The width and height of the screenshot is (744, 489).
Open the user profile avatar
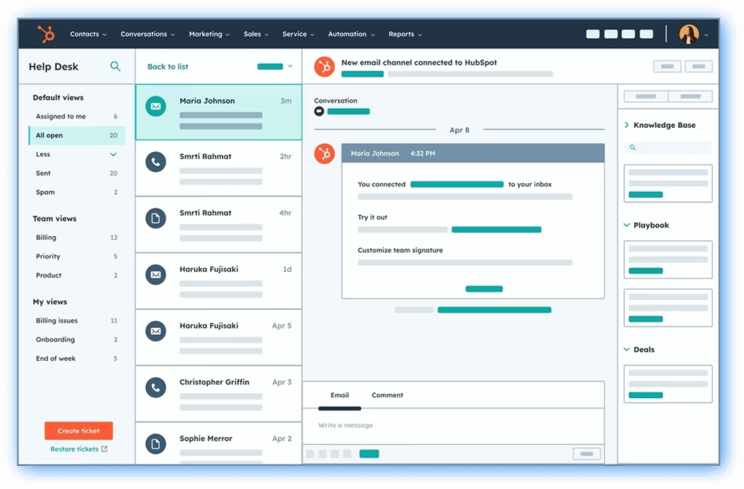689,34
